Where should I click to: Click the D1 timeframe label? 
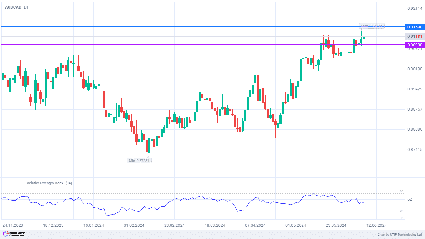pyautogui.click(x=26, y=7)
